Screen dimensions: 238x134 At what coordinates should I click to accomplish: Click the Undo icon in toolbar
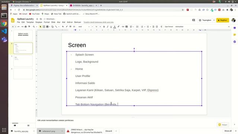pyautogui.click(x=19, y=27)
